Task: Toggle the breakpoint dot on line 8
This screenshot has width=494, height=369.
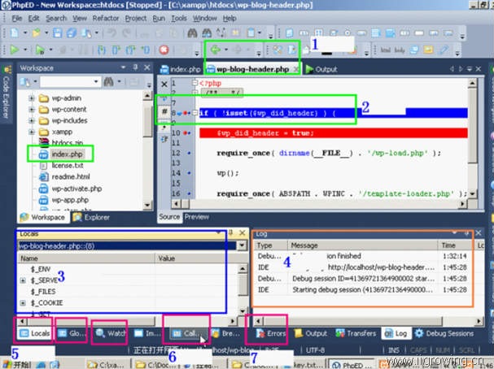Action: pyautogui.click(x=186, y=113)
